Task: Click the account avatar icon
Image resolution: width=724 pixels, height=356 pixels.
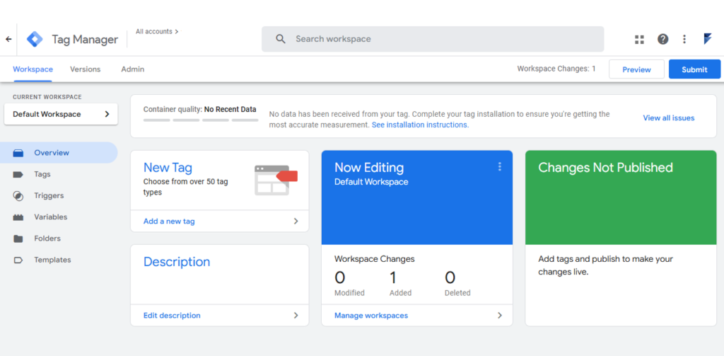Action: click(x=707, y=40)
